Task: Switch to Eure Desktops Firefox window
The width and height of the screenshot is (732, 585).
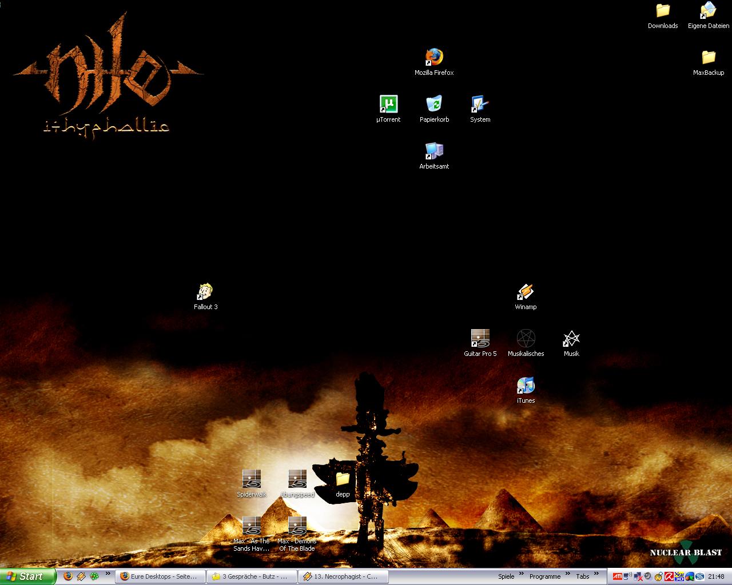Action: coord(161,576)
